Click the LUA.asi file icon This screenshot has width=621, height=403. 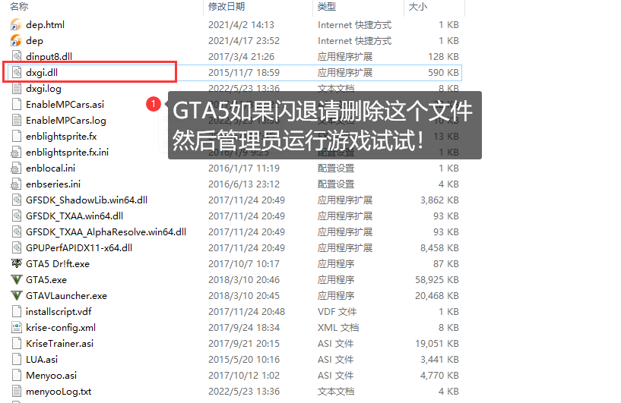click(16, 359)
